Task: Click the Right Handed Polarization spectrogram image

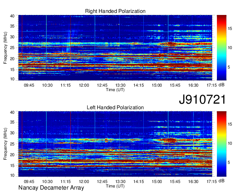Action: 115,48
